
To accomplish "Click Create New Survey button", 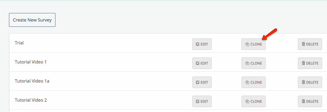I will (x=32, y=20).
